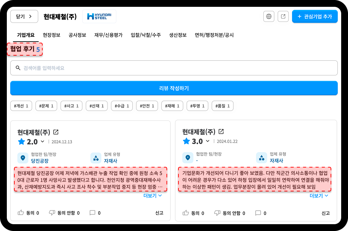Image resolution: width=348 pixels, height=231 pixels.
Task: Open external link on 2024.01.22 review title
Action: (x=221, y=132)
